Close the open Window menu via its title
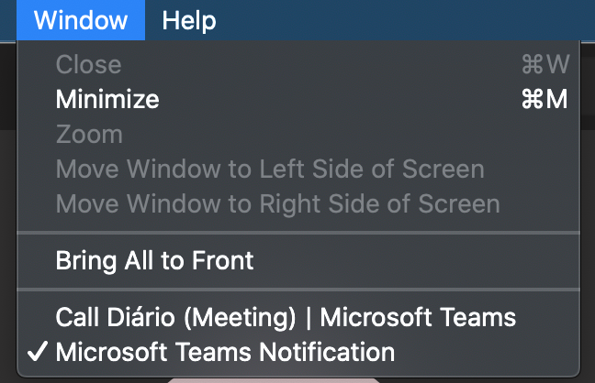Viewport: 595px width, 383px height. coord(81,20)
